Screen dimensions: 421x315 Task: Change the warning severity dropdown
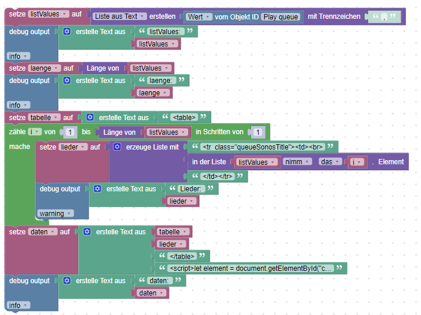tap(55, 213)
